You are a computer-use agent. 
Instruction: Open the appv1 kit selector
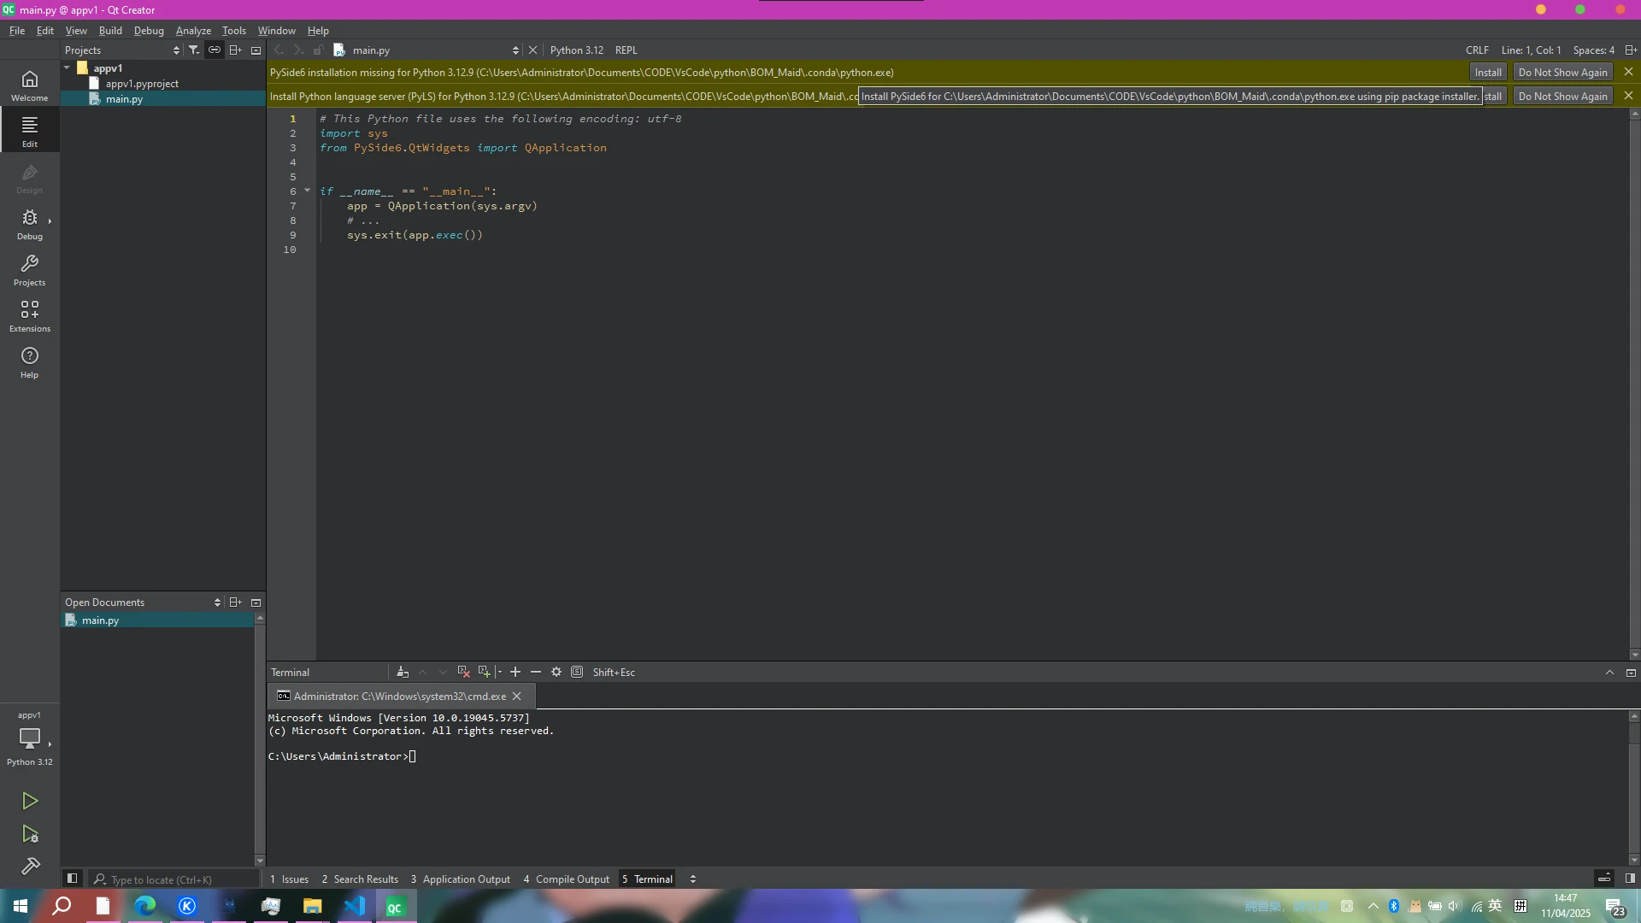pos(29,739)
